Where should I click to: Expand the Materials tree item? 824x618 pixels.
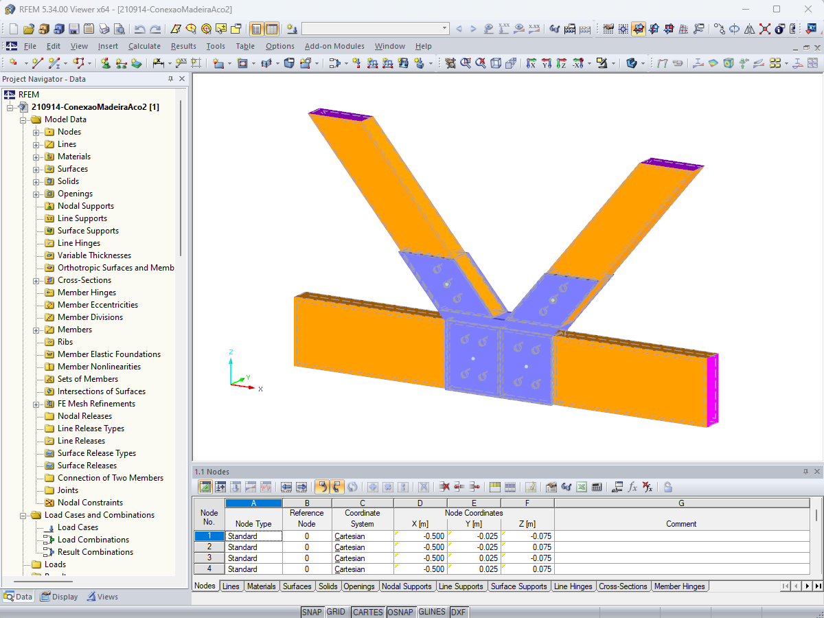[x=36, y=157]
